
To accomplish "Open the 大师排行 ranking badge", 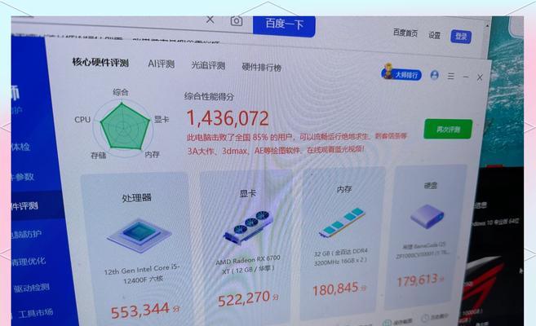I will [401, 73].
